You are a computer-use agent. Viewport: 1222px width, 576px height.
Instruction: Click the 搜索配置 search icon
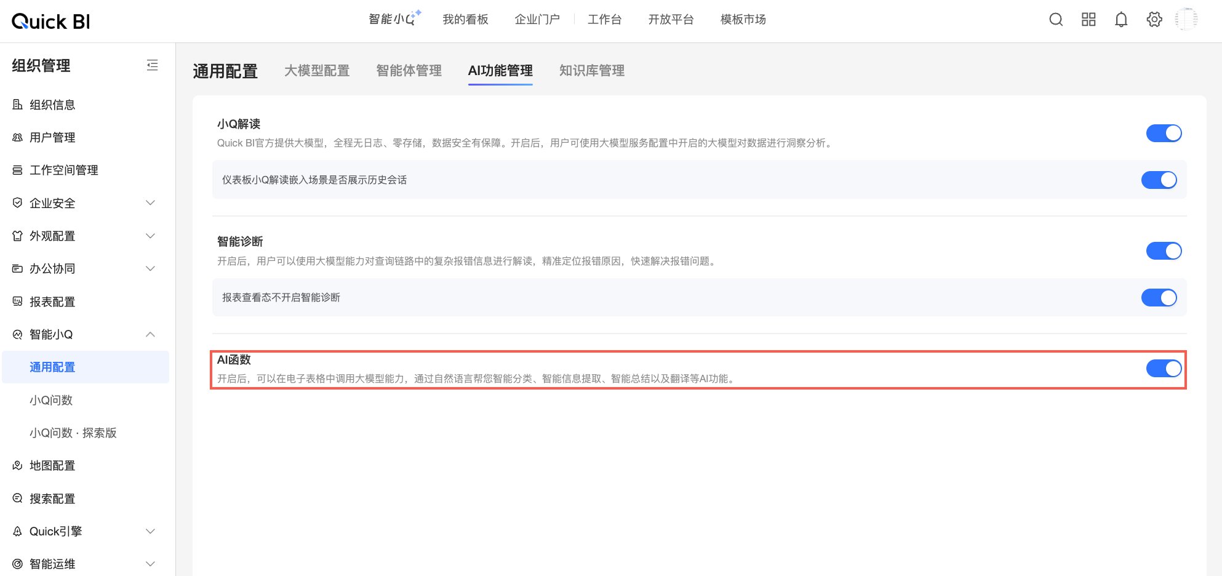(17, 498)
